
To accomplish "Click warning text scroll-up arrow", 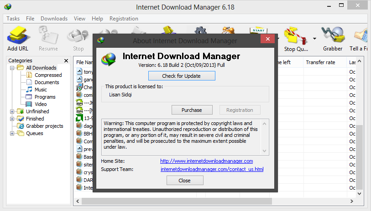I will click(265, 124).
